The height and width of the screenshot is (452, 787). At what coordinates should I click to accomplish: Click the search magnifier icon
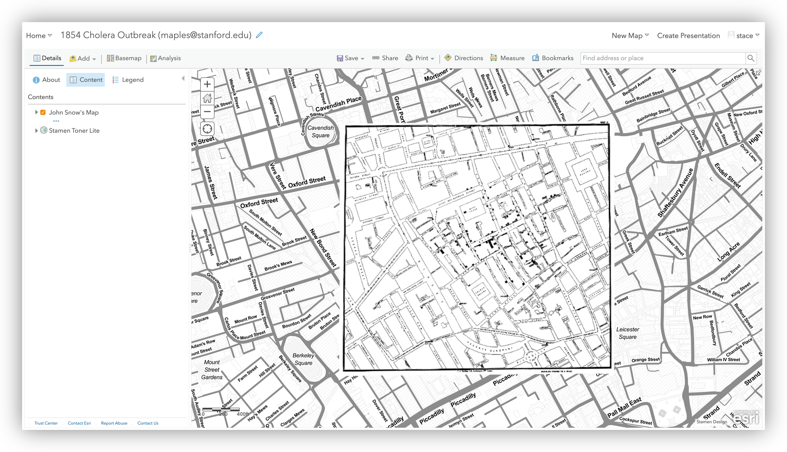point(751,58)
